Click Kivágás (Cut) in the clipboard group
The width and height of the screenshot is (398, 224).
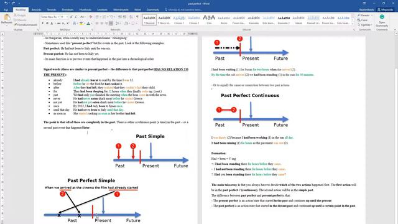click(x=20, y=16)
